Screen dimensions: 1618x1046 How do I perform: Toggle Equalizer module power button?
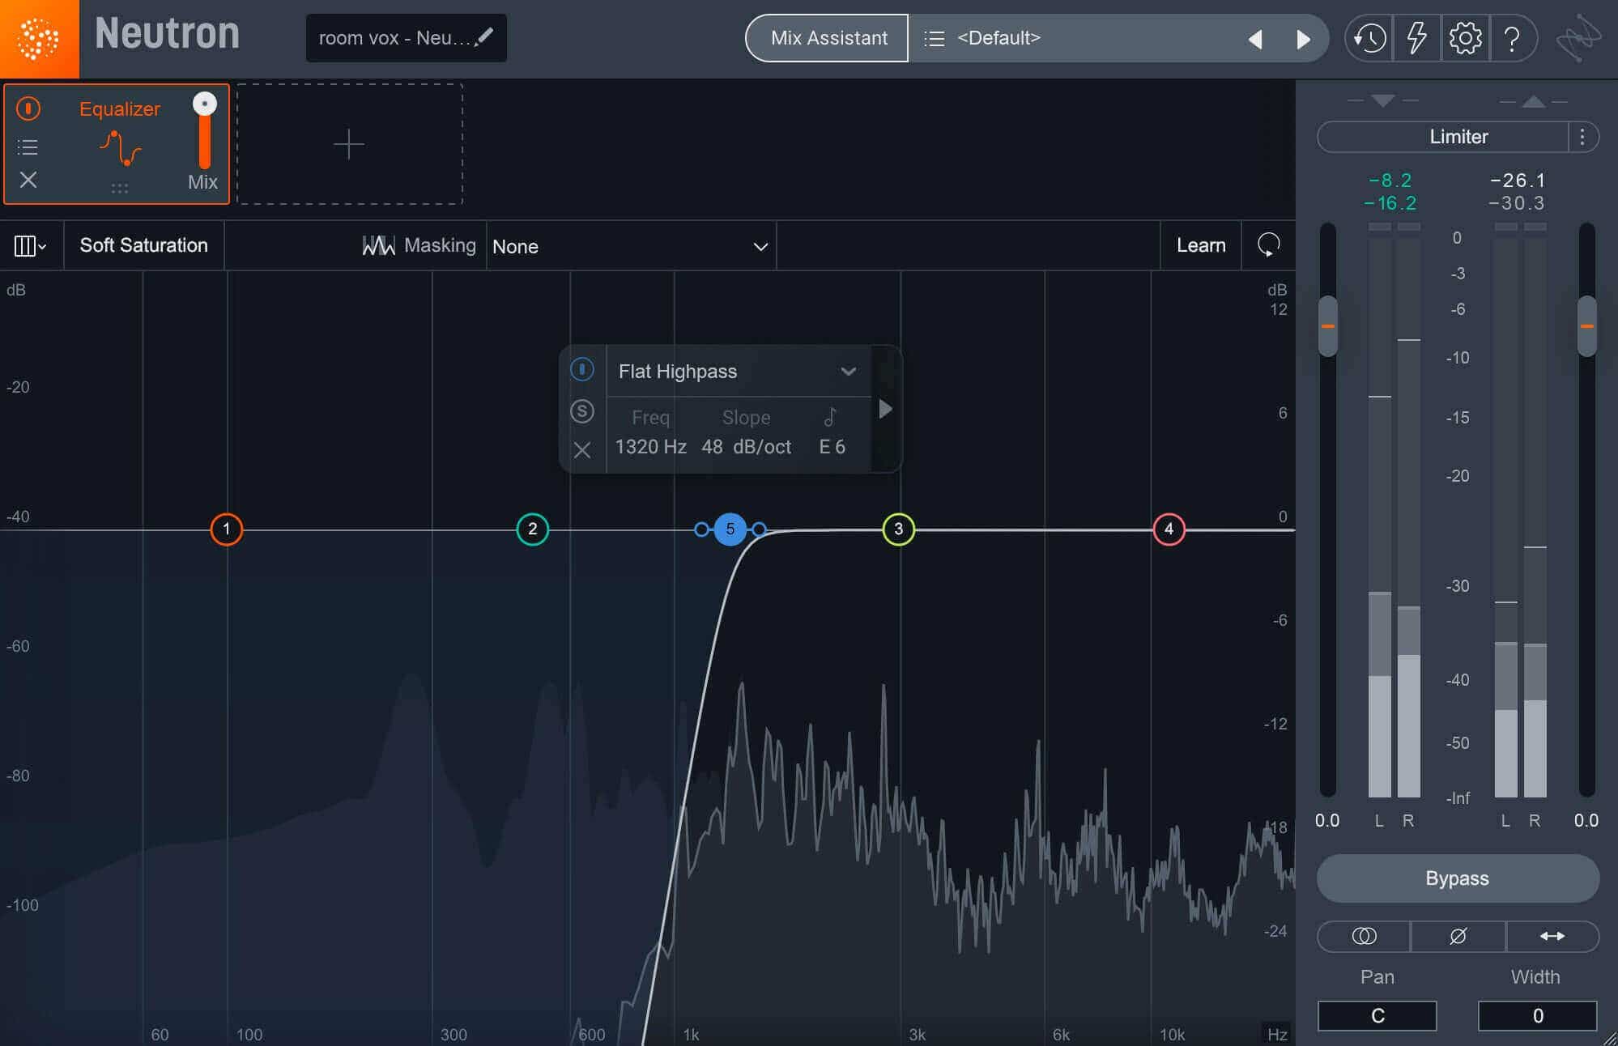[28, 108]
